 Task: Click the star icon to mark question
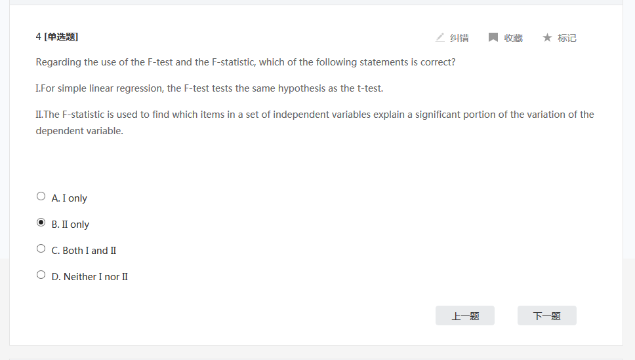547,38
